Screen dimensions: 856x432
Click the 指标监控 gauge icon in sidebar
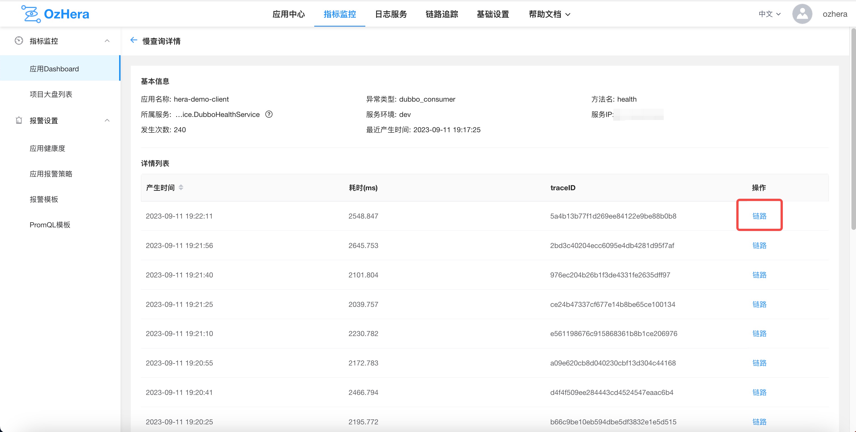click(x=19, y=41)
